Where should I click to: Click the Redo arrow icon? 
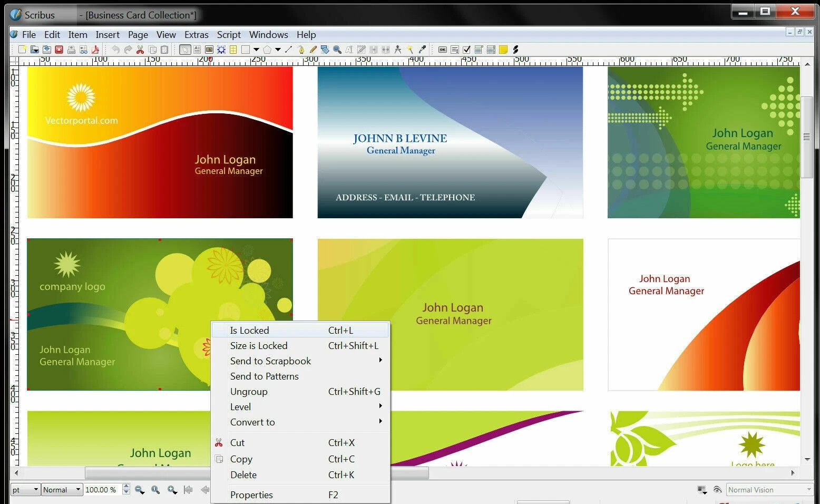tap(128, 50)
